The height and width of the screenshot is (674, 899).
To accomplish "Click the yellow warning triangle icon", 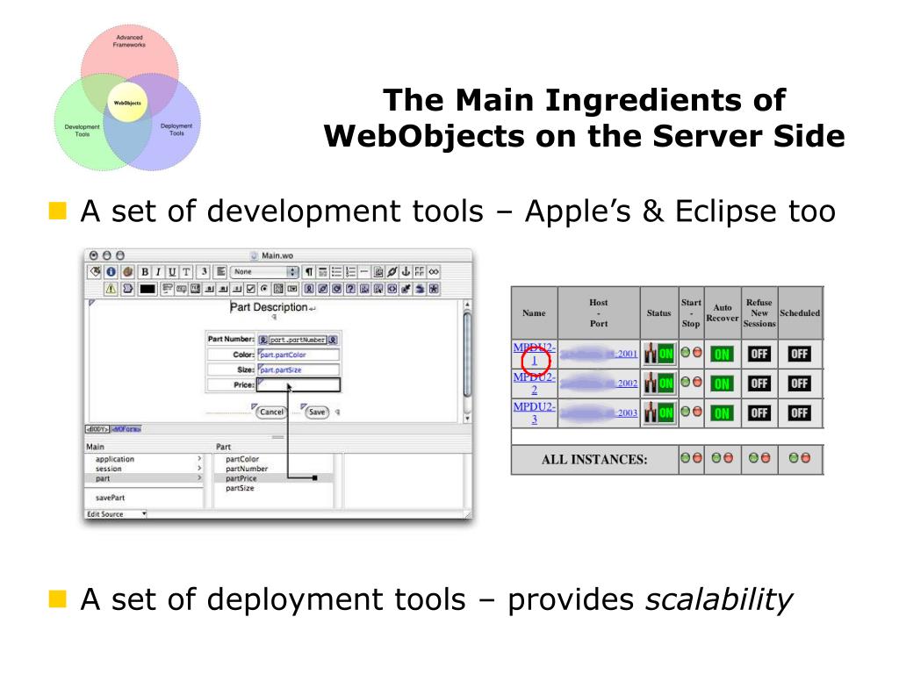I will coord(111,289).
